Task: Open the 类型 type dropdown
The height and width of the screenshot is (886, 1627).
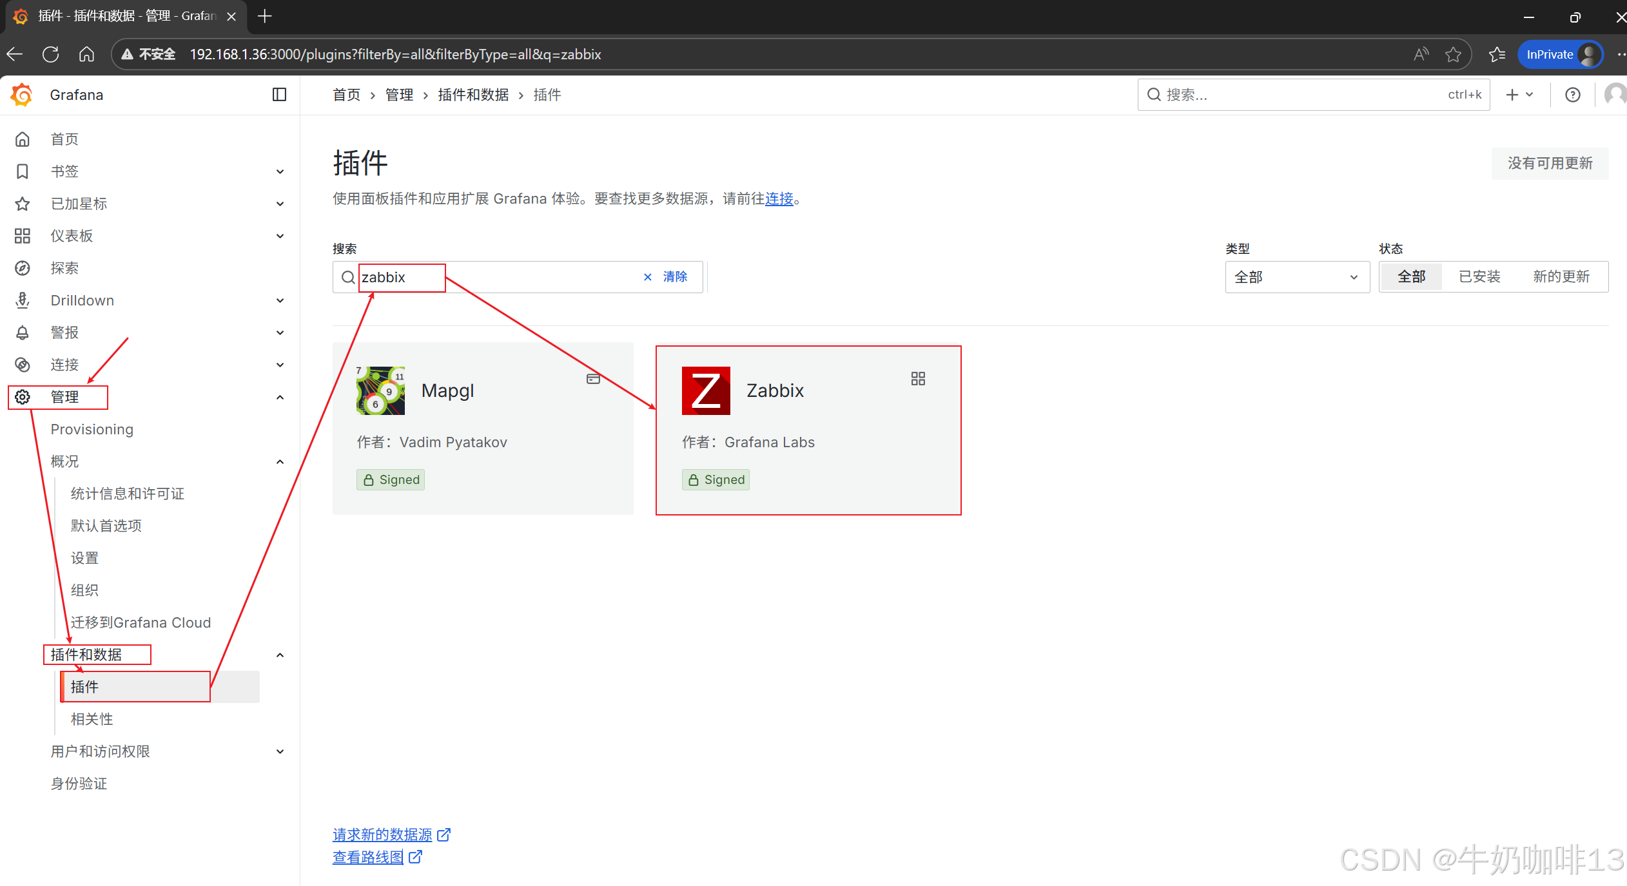Action: (1296, 277)
